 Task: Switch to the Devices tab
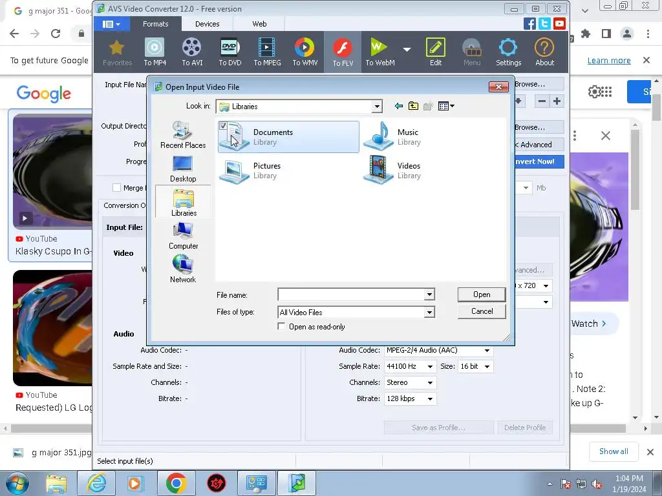pos(208,24)
